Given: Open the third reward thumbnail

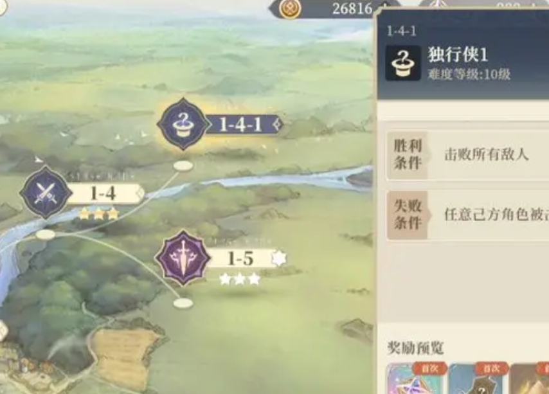Looking at the screenshot, I should click(530, 379).
